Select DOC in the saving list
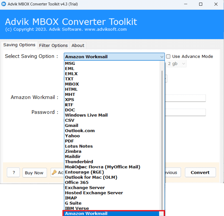The height and width of the screenshot is (216, 224). click(112, 110)
